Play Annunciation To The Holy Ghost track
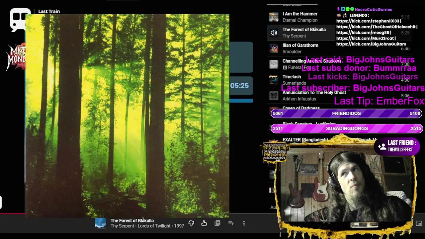425x239 pixels. coord(314,93)
